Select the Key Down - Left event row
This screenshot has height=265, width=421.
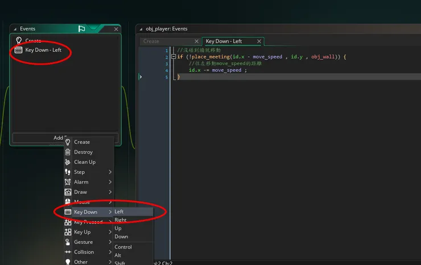coord(65,50)
